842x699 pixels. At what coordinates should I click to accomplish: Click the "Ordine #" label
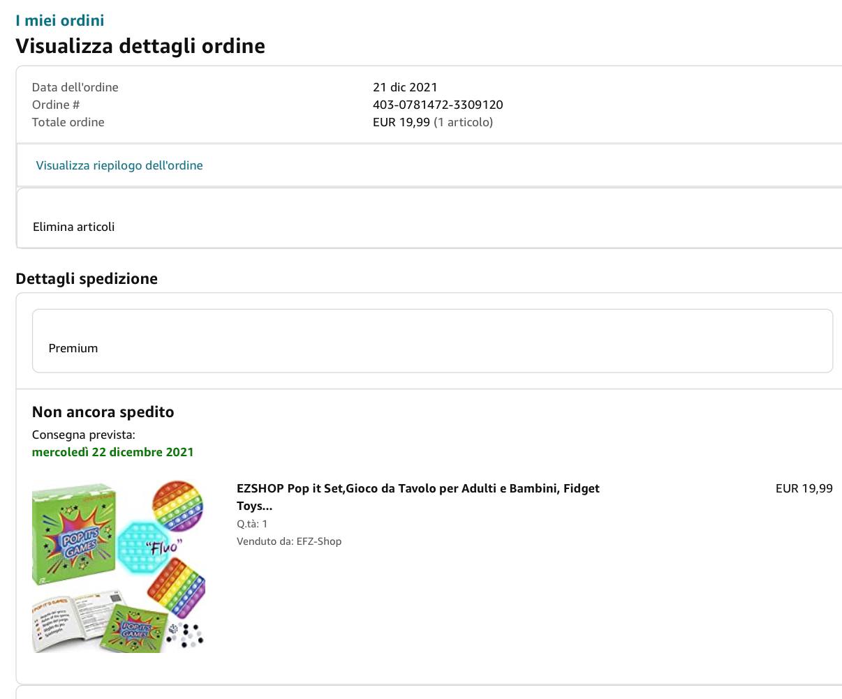(x=56, y=105)
